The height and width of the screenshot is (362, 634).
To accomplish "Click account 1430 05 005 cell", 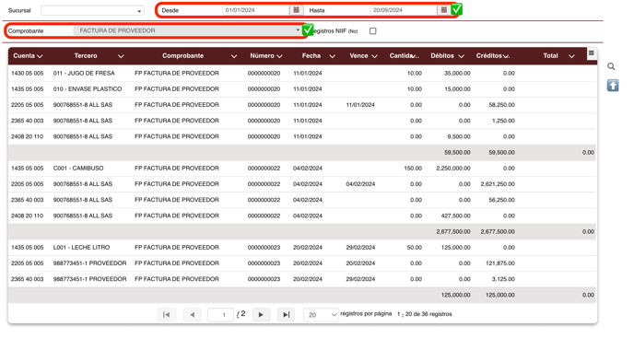I will (27, 73).
